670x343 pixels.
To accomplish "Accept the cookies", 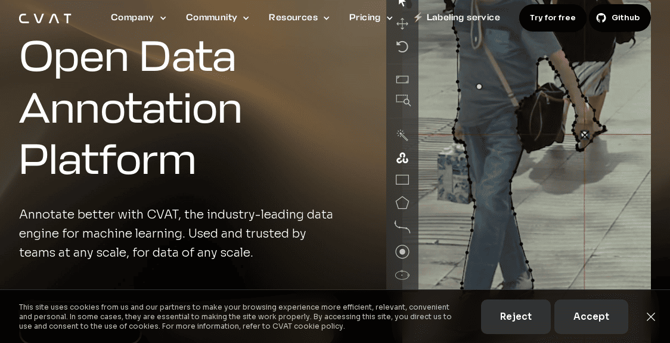I will point(591,317).
